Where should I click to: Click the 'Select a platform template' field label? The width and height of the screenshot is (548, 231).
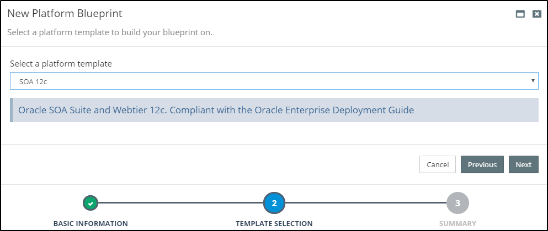pos(61,64)
